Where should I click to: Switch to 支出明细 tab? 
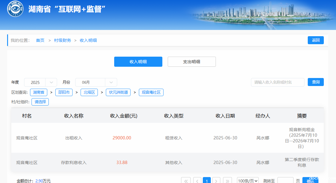click(191, 62)
